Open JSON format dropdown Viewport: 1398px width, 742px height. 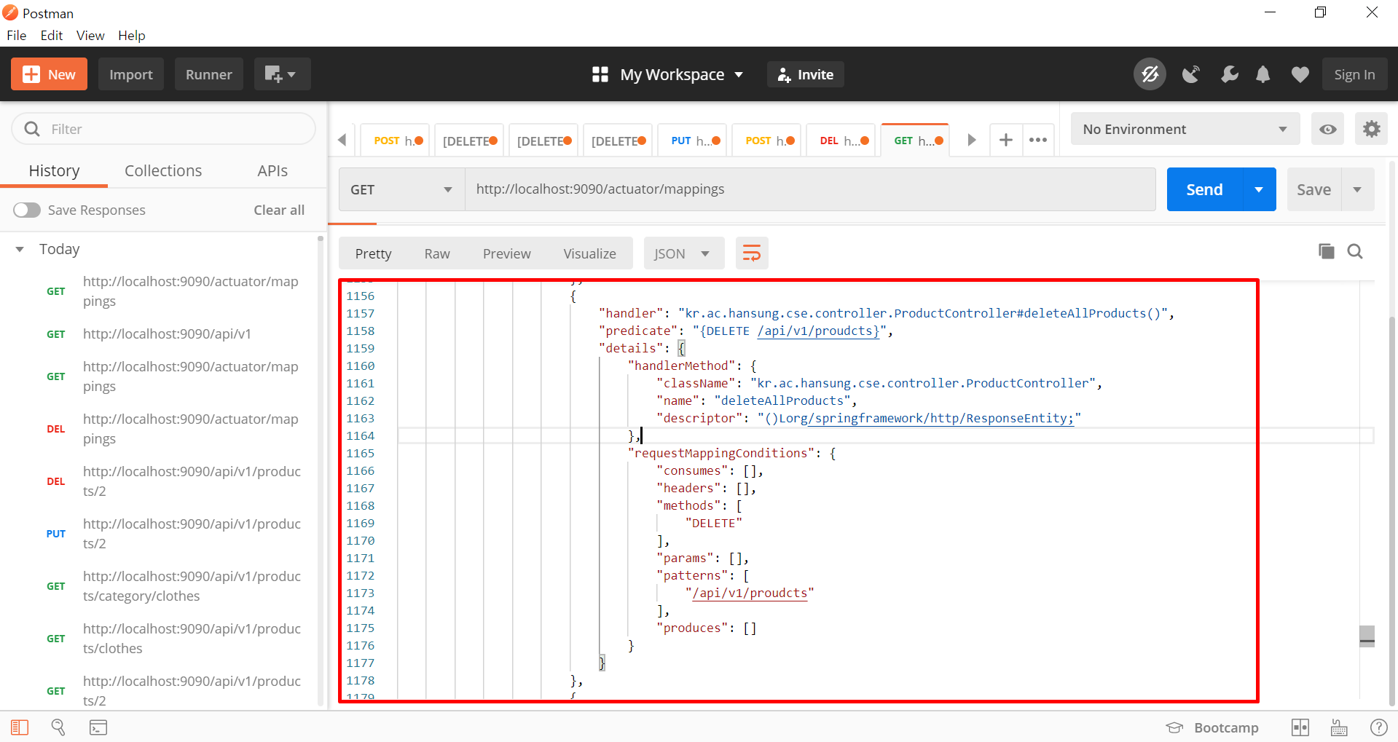coord(683,253)
